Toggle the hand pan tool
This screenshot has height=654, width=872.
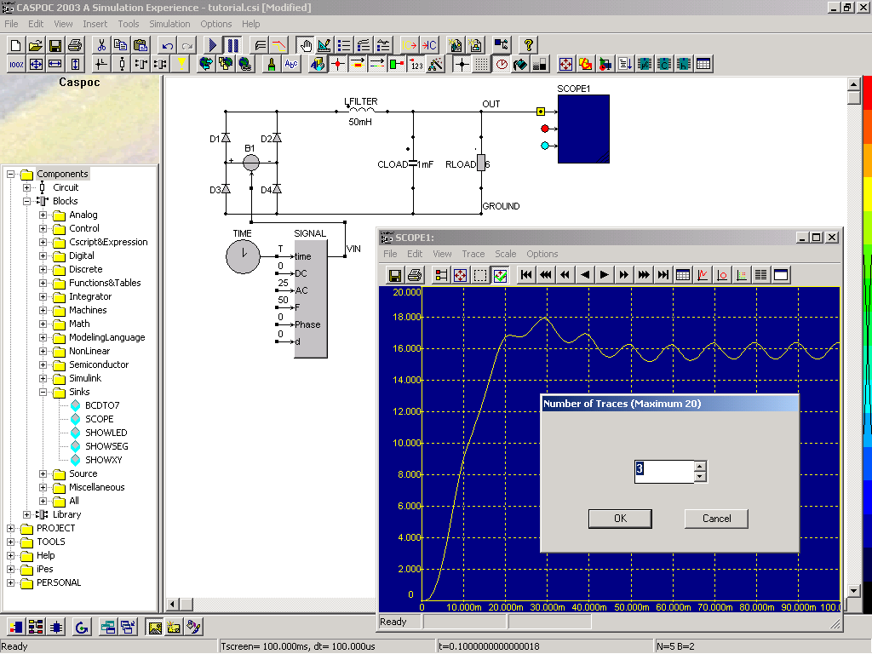pos(305,45)
